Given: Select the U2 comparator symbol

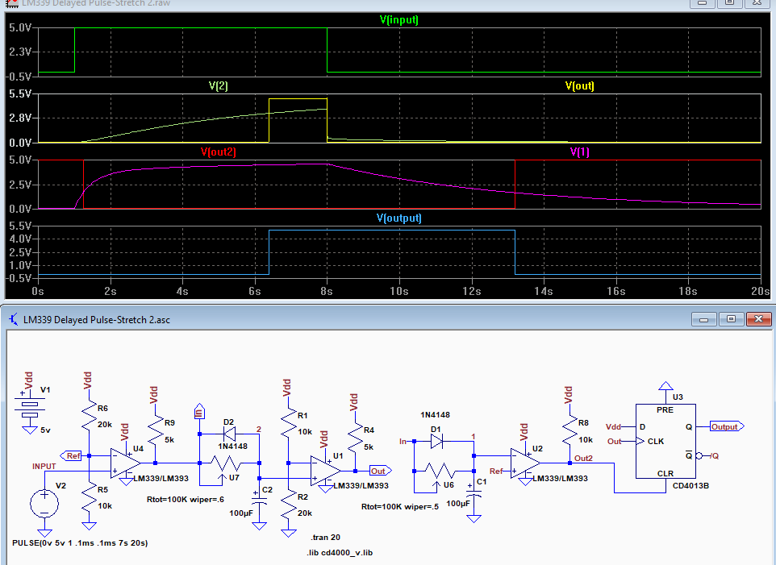Looking at the screenshot, I should click(524, 463).
